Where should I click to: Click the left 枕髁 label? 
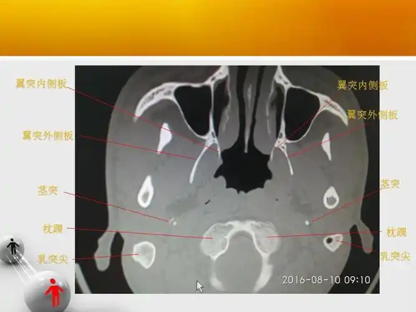[x=51, y=228]
